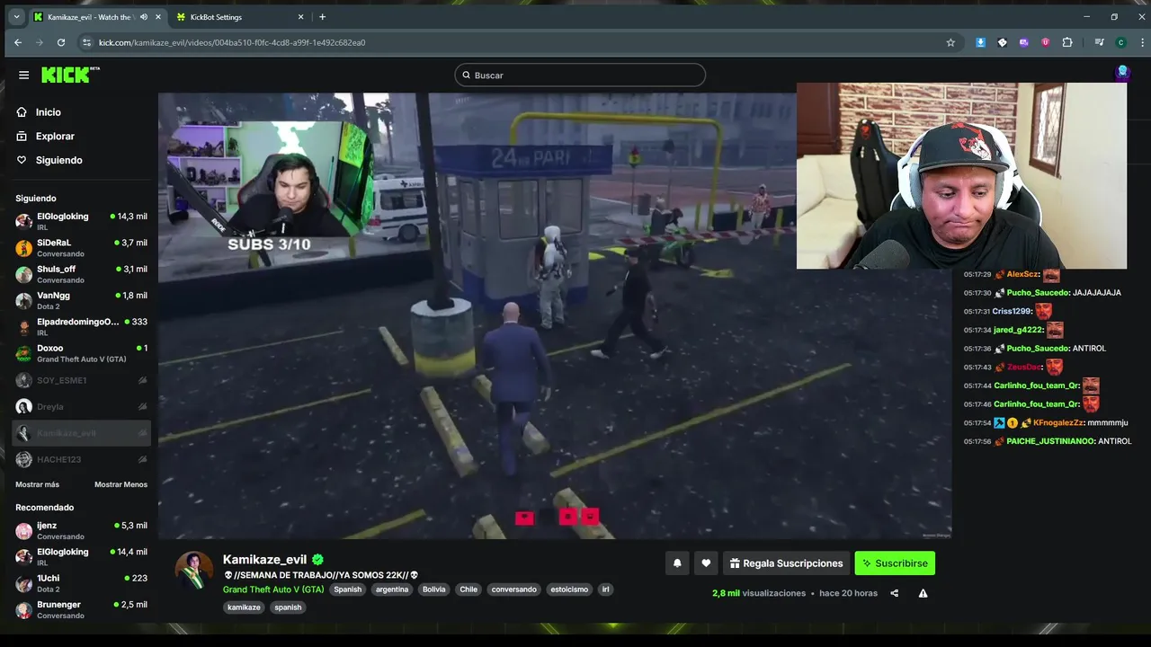Click Criss1299 username in chat
This screenshot has height=647, width=1151.
pyautogui.click(x=1012, y=311)
